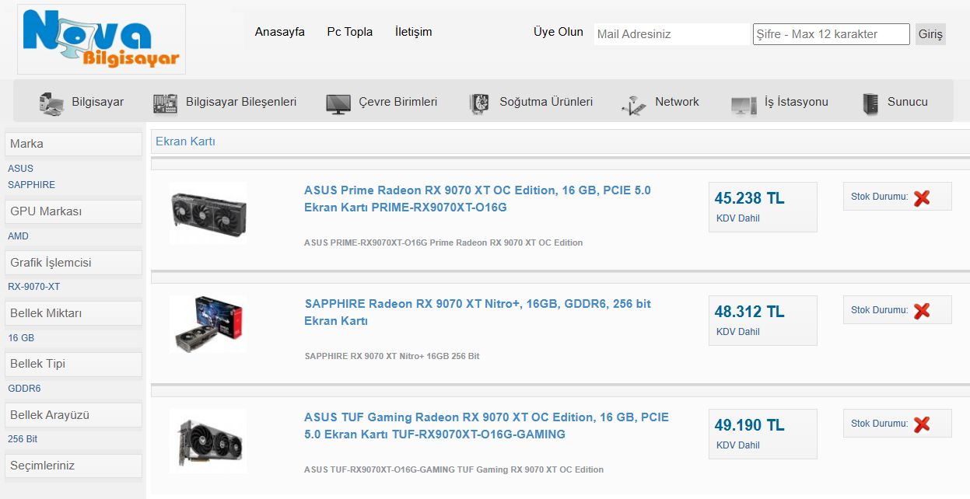
Task: Click the cooler icon for Soğutma Ürünleri
Action: (x=478, y=103)
